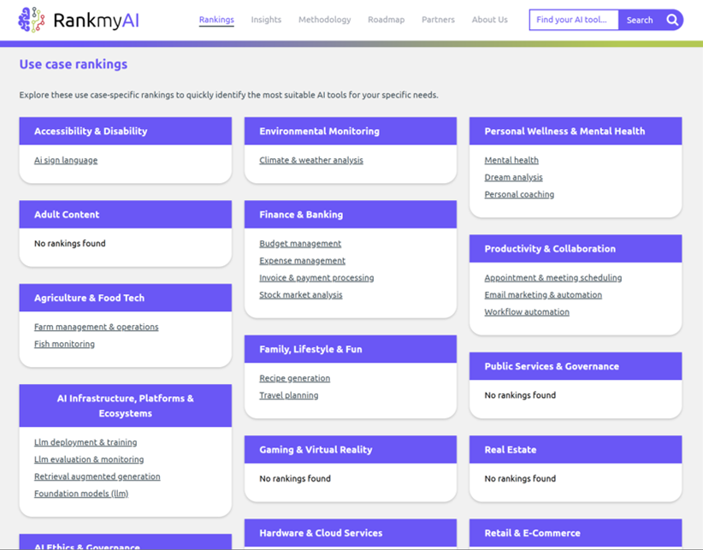Click the magnifying glass search icon

672,20
